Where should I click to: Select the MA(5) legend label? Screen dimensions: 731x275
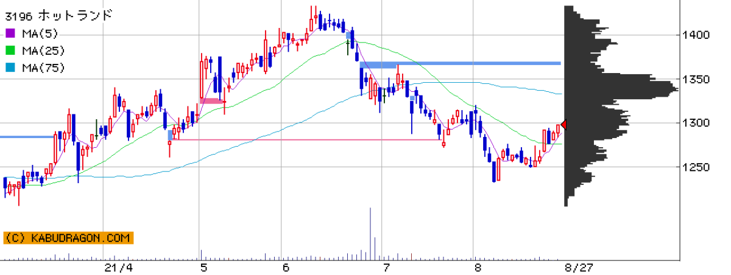[x=40, y=33]
